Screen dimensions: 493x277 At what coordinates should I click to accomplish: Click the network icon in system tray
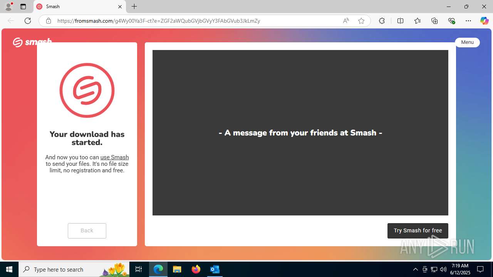click(x=434, y=269)
